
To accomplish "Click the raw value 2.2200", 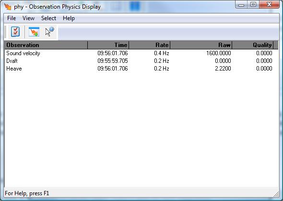I will pos(223,69).
